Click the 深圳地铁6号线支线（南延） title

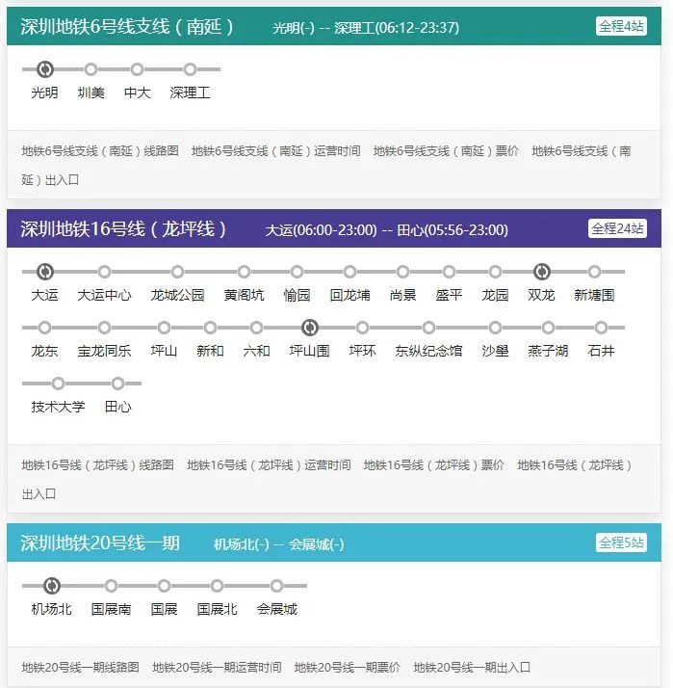(127, 26)
